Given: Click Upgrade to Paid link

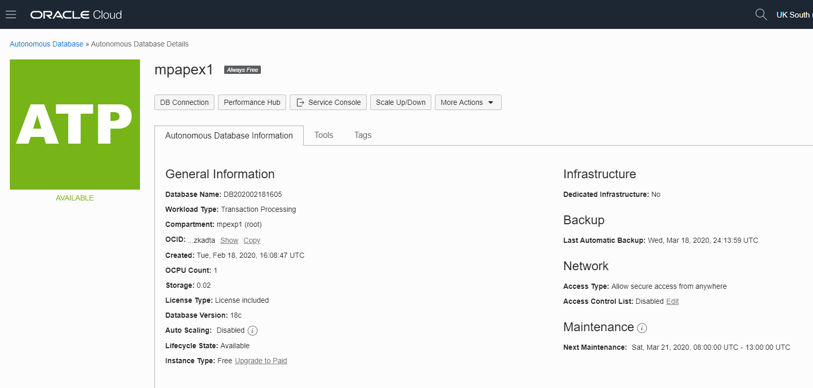Looking at the screenshot, I should [x=261, y=361].
